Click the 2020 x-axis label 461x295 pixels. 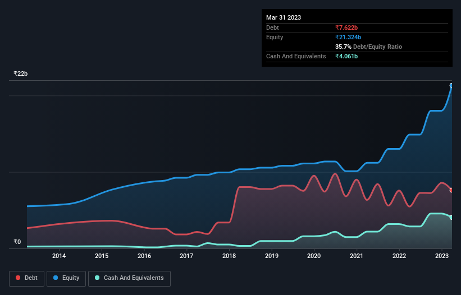pos(314,256)
